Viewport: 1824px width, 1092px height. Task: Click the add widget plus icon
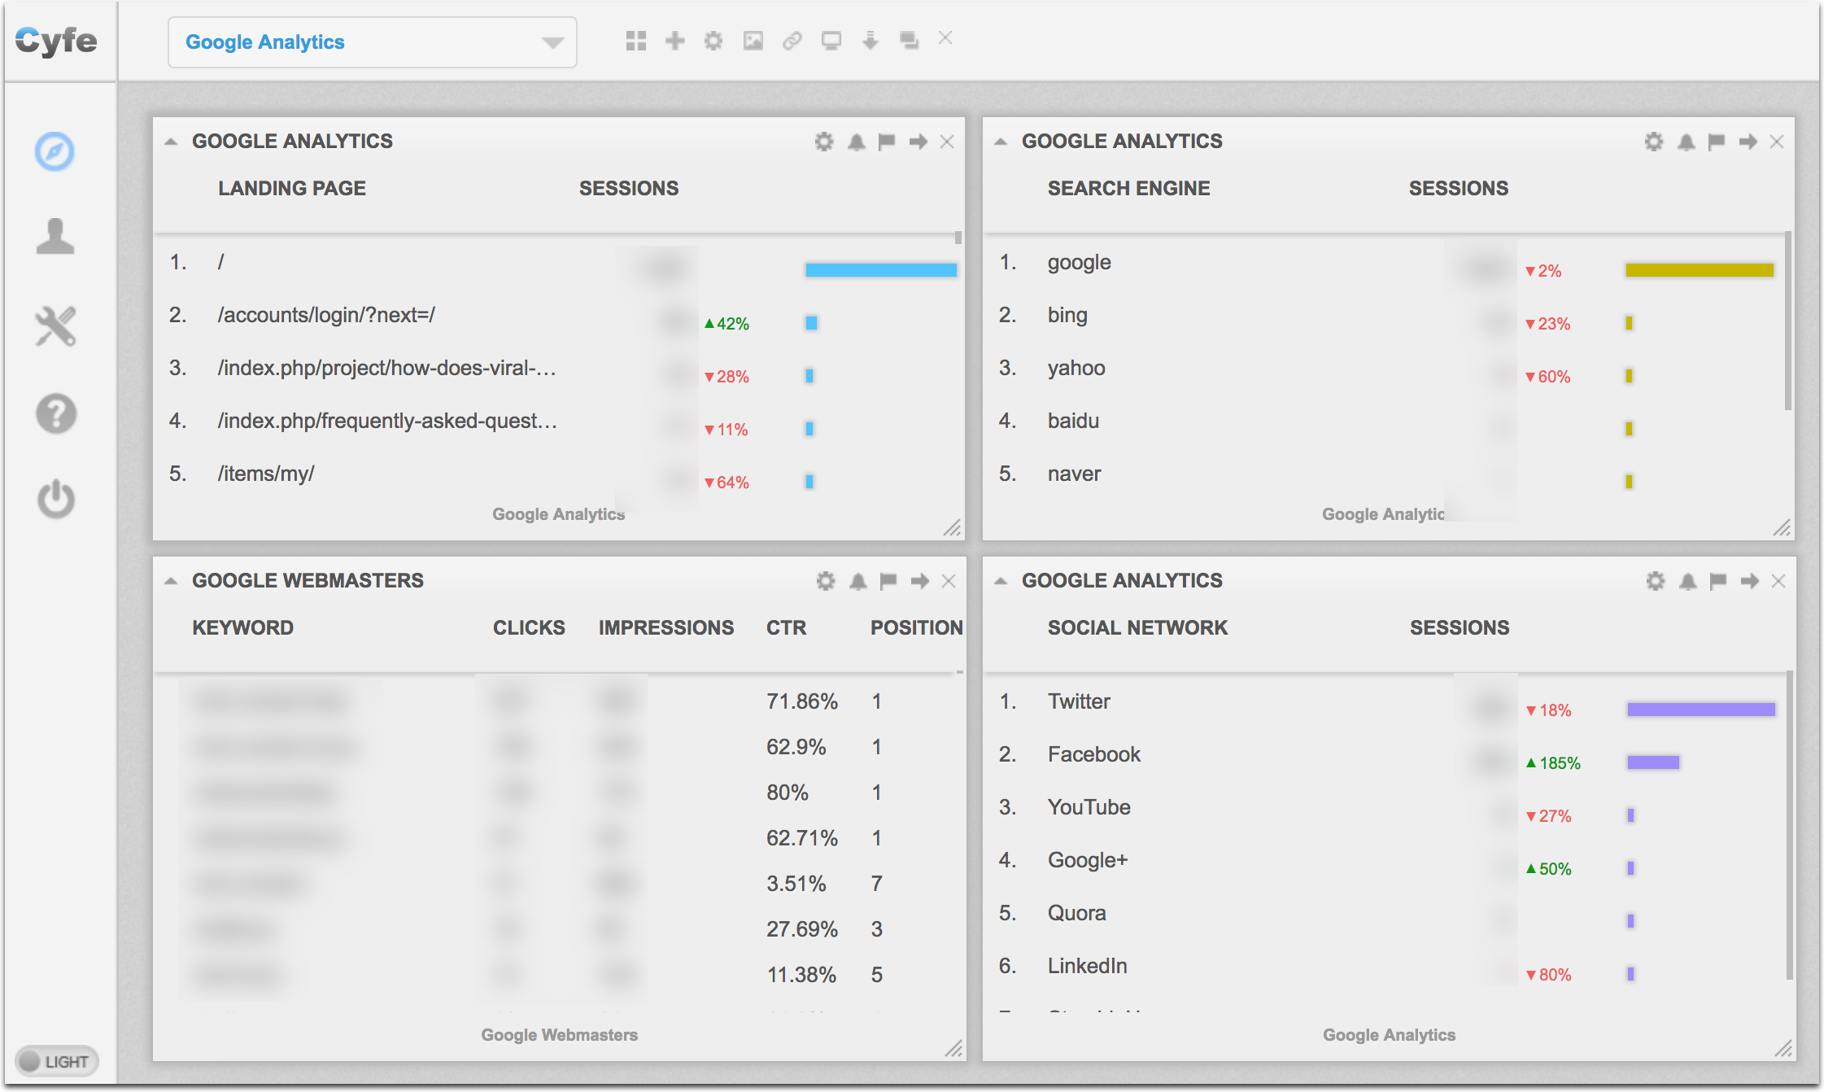coord(674,41)
